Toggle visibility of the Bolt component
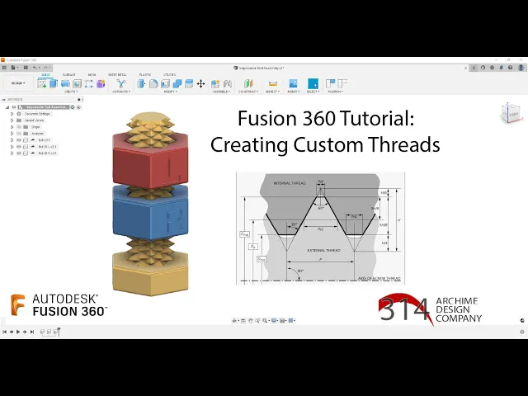Viewport: 528px width, 396px height. 19,140
